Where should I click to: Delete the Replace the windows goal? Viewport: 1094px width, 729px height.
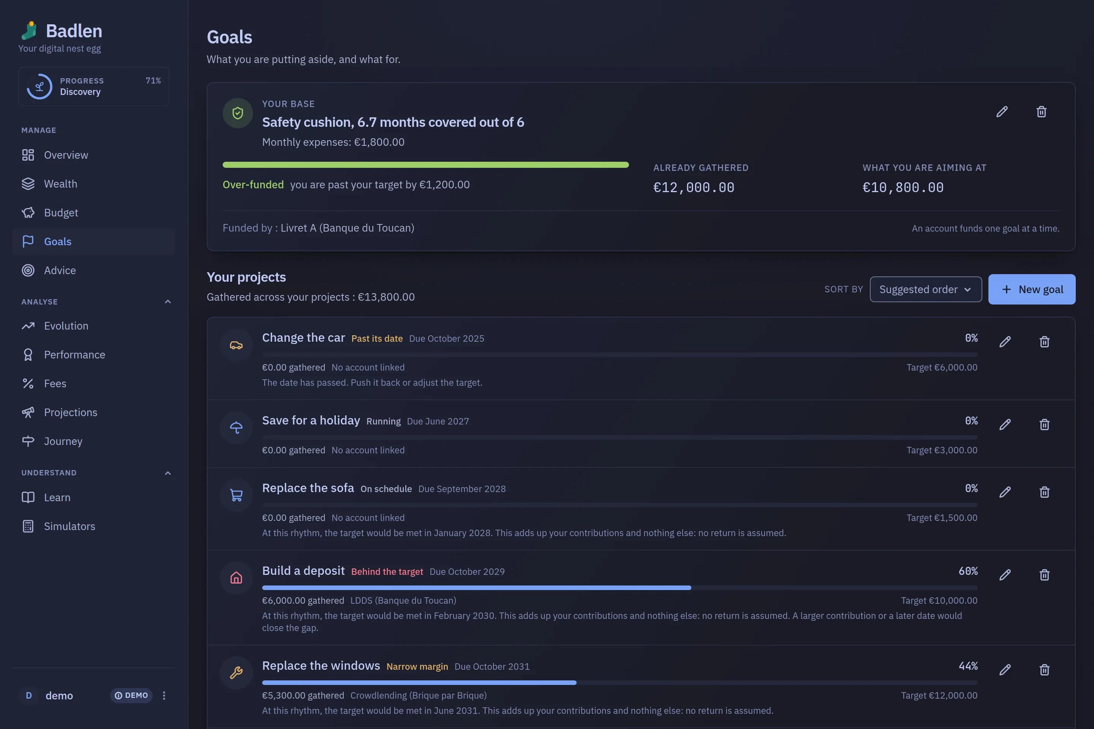pos(1044,669)
